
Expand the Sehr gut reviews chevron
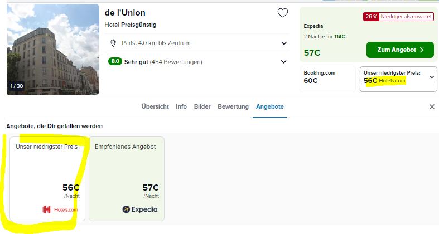click(283, 62)
